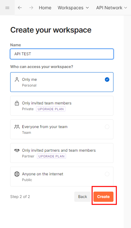
Task: Click UPGRADE PLAN badge next to Partner
Action: (x=52, y=156)
